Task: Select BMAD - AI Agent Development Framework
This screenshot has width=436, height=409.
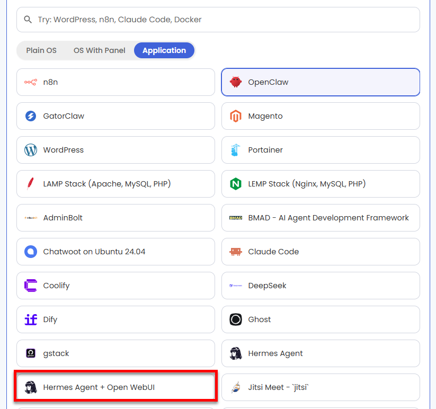Action: (321, 218)
